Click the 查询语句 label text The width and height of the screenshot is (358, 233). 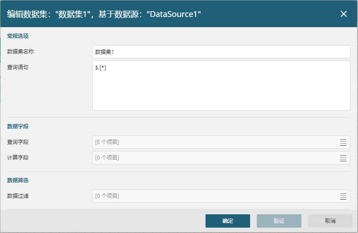pyautogui.click(x=18, y=67)
